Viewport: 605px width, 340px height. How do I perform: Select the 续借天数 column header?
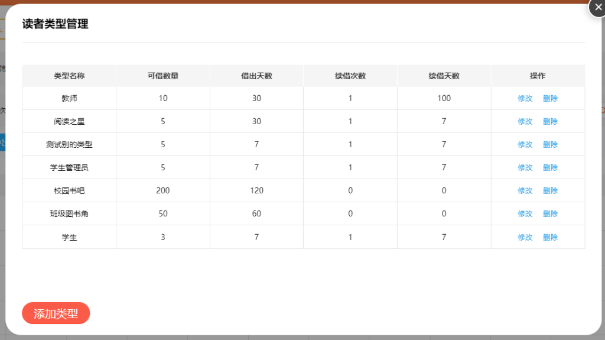click(444, 76)
